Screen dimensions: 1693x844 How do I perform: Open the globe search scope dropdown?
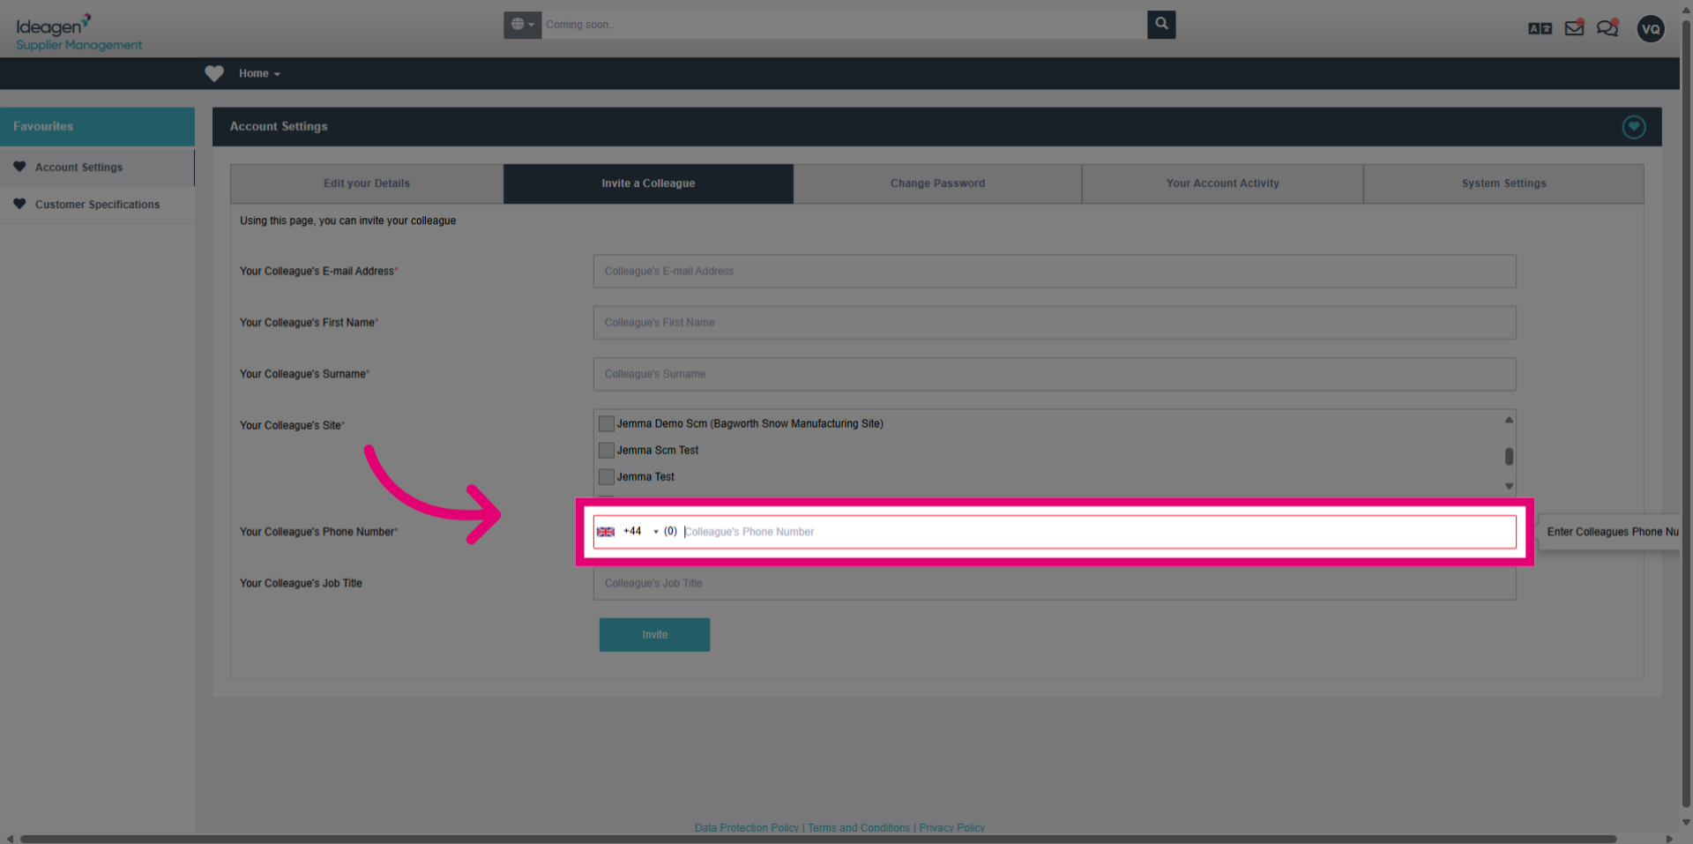[x=522, y=25]
